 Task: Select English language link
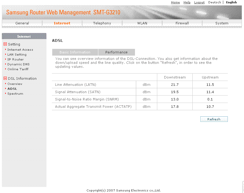pos(231,2)
